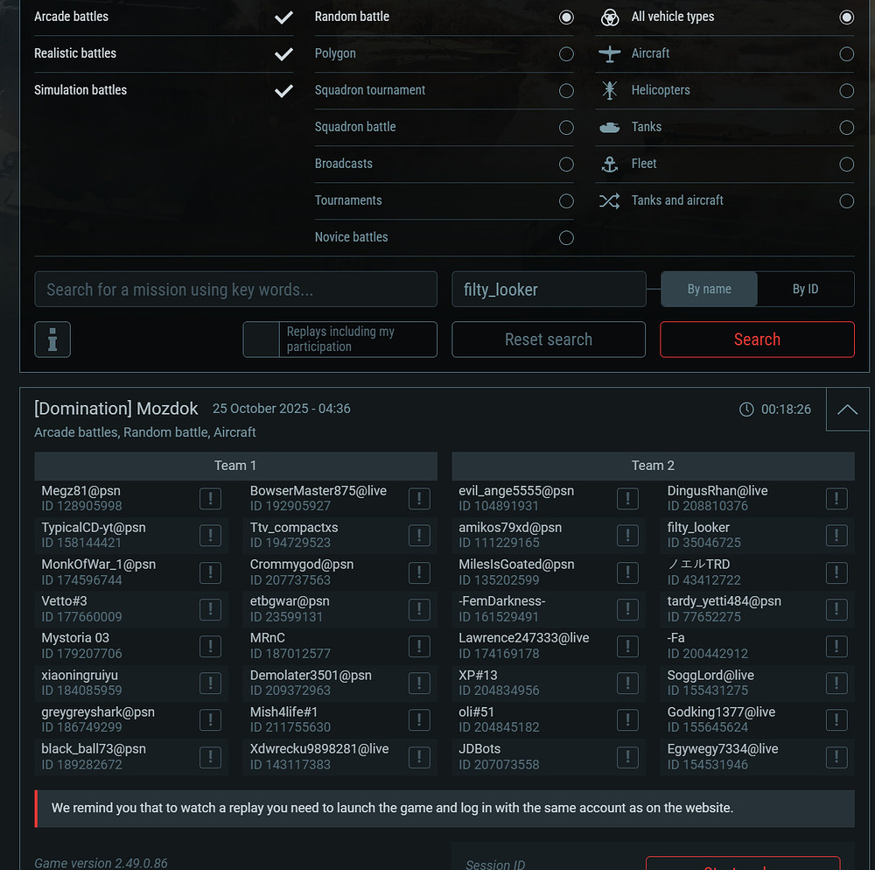Report player Megz81@psn with exclamation icon

[x=210, y=499]
